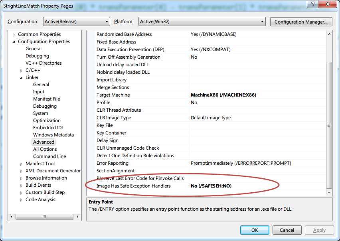This screenshot has width=340, height=241.
Task: Select CLR Thread Attribute property
Action: click(x=119, y=110)
